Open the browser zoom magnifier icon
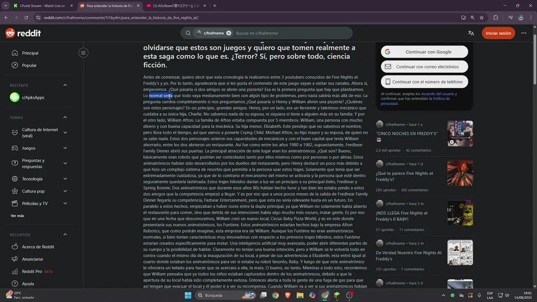 (472, 18)
